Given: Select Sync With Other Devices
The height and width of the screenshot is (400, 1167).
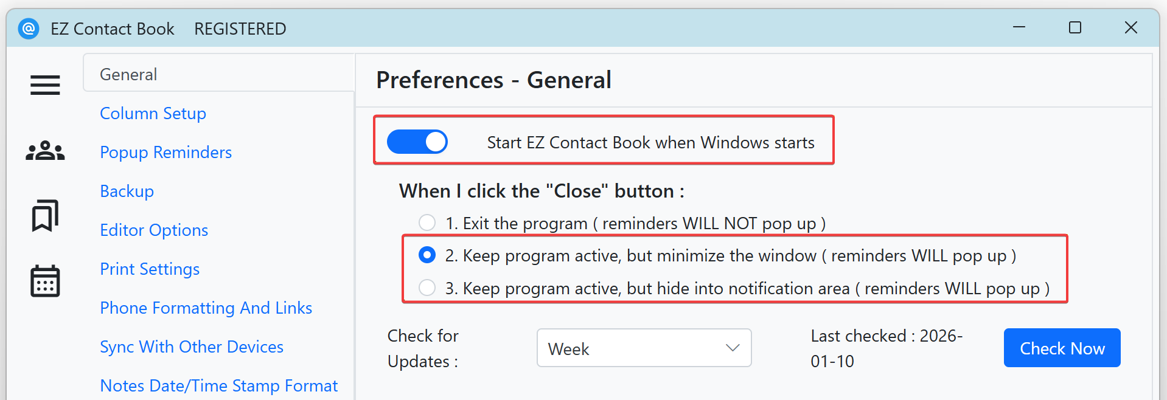Looking at the screenshot, I should 192,347.
